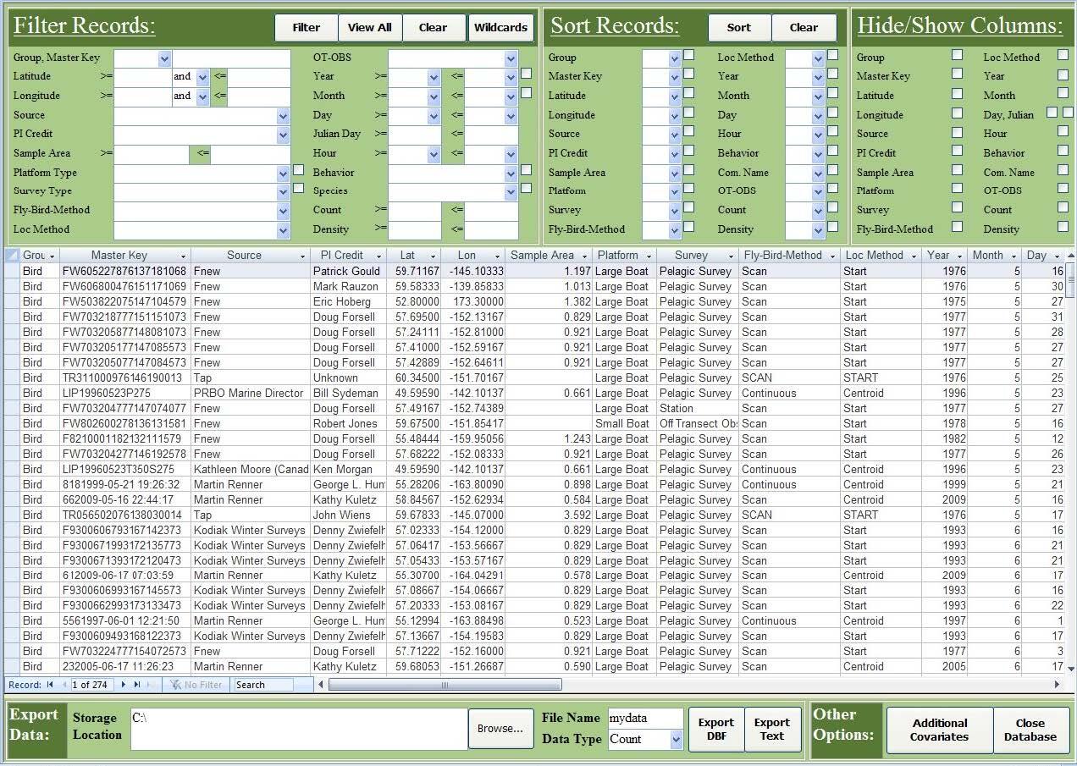Select the 'Eric Hoberg' PI Credit cell

point(348,301)
